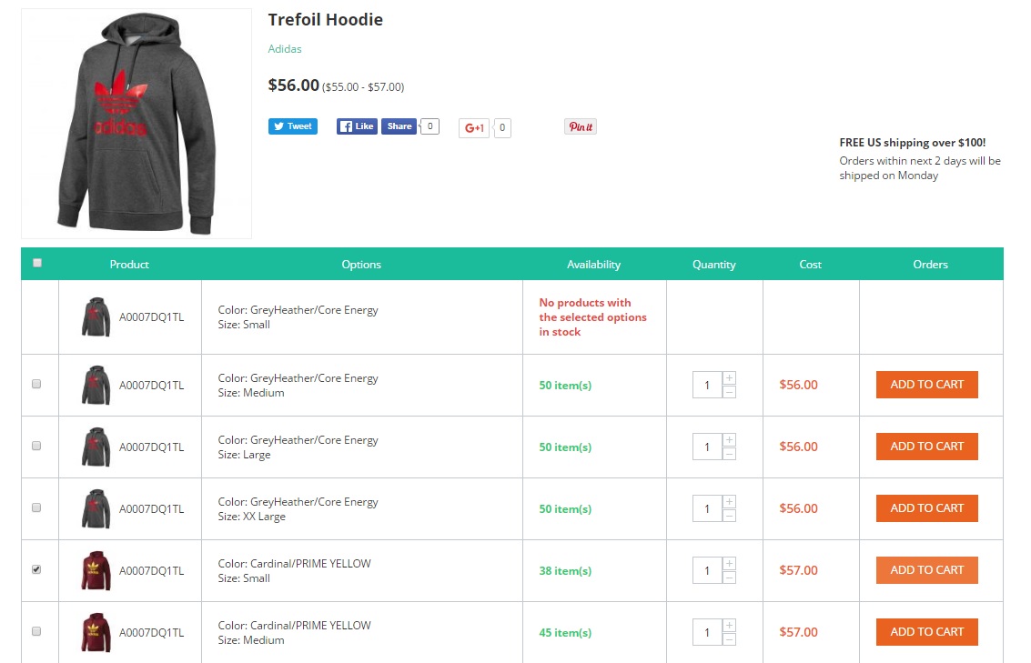This screenshot has height=663, width=1031.
Task: Increase quantity for GreyHeather Medium
Action: [x=729, y=377]
